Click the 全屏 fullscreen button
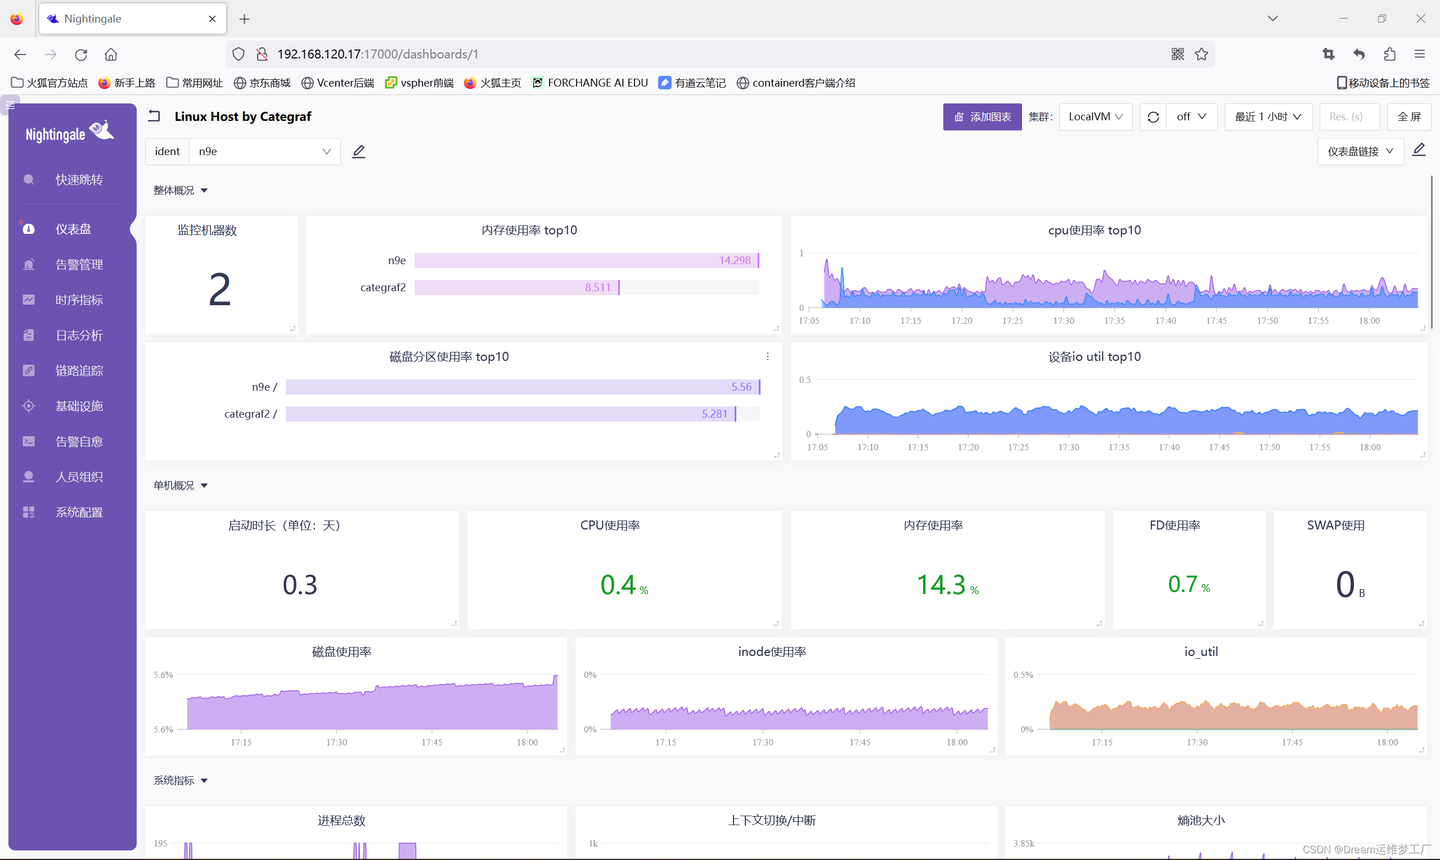This screenshot has width=1440, height=860. pyautogui.click(x=1408, y=117)
